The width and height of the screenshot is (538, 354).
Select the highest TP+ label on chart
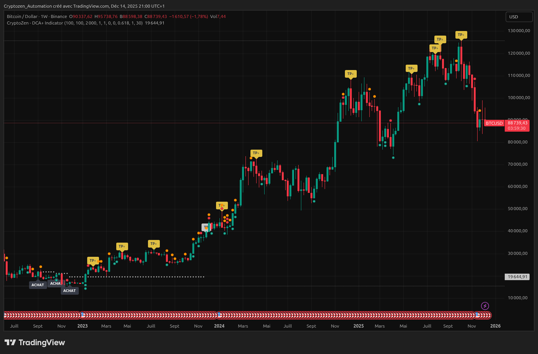(x=461, y=35)
